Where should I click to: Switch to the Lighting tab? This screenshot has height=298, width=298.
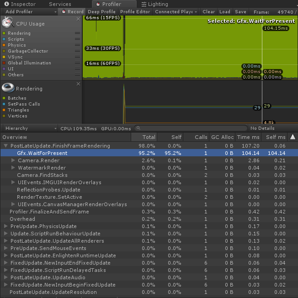[x=155, y=4]
